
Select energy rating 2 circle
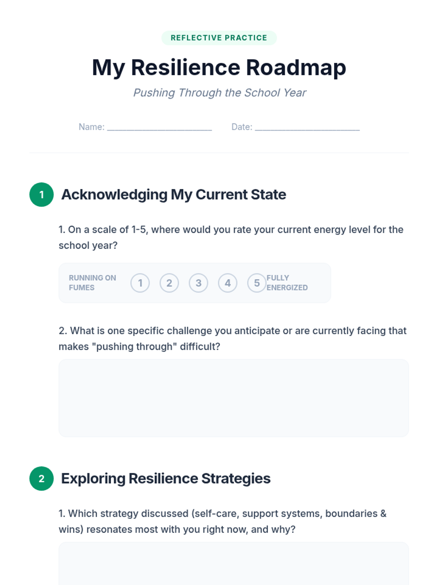point(169,283)
